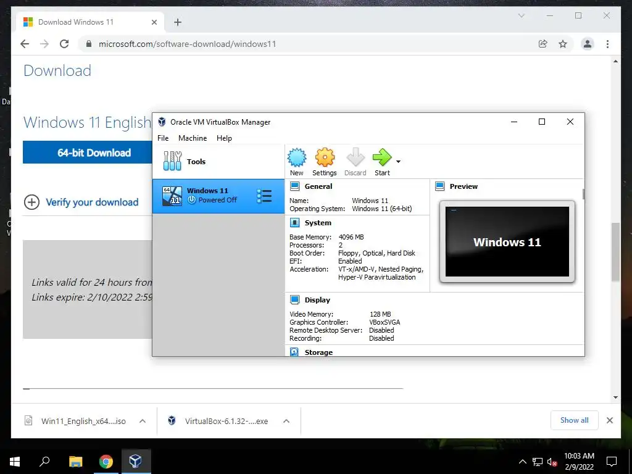Switch to VirtualBox in taskbar
This screenshot has width=632, height=474.
pos(135,461)
